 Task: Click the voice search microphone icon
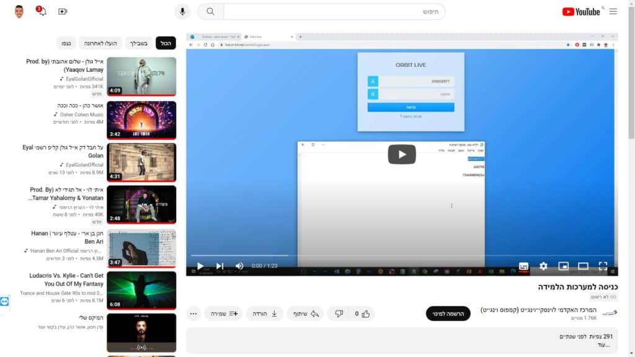pyautogui.click(x=182, y=12)
